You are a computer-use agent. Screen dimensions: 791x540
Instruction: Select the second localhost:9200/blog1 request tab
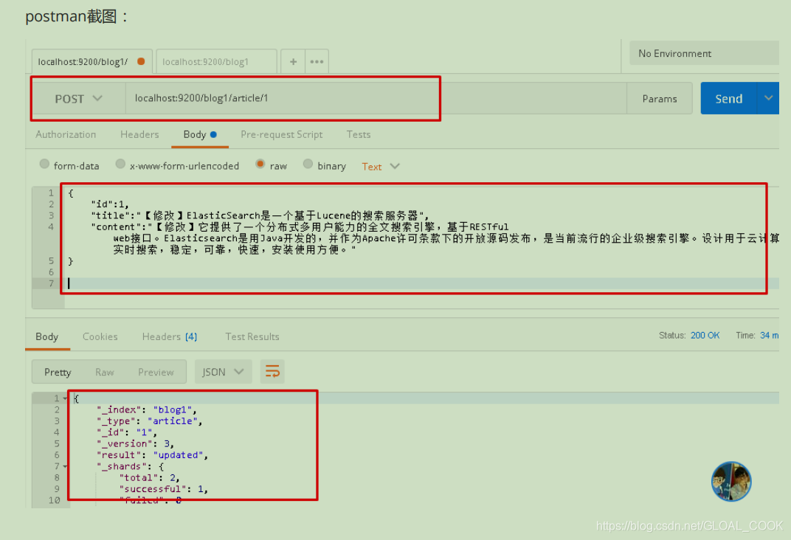click(x=216, y=61)
